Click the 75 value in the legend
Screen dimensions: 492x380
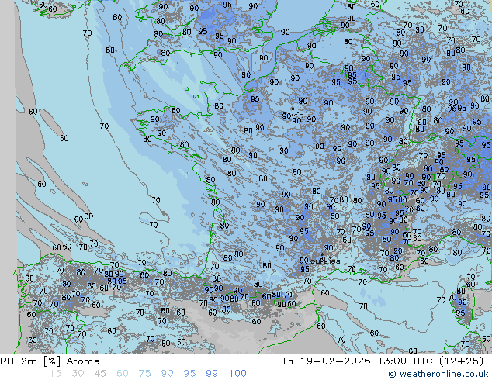point(144,374)
